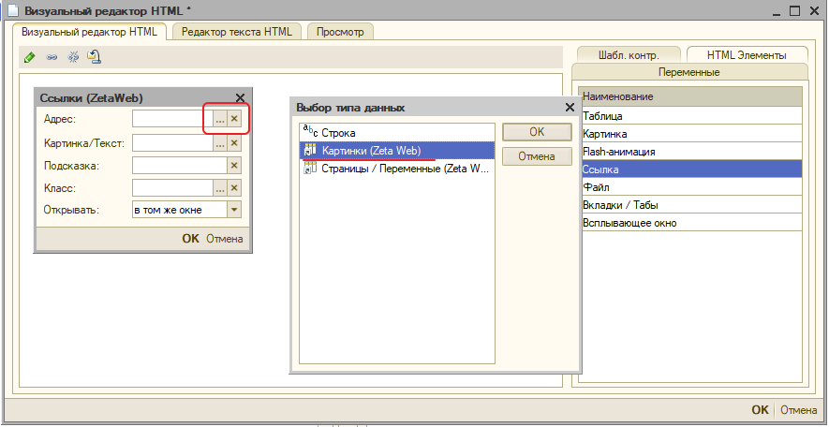The width and height of the screenshot is (829, 427).
Task: Click into the Картинка/Текст input field
Action: 173,143
